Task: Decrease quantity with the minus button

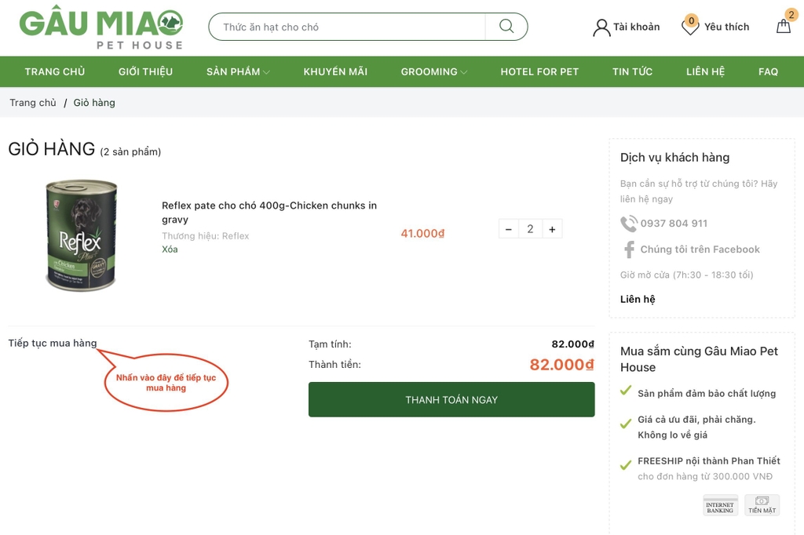Action: pos(508,229)
